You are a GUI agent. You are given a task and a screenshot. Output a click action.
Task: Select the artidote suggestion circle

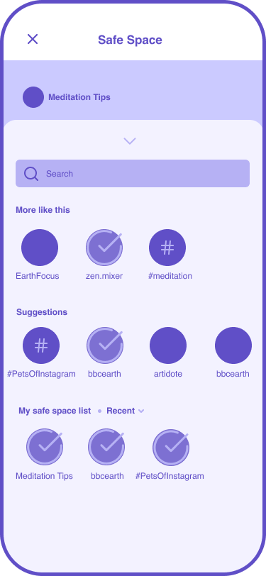(x=168, y=345)
